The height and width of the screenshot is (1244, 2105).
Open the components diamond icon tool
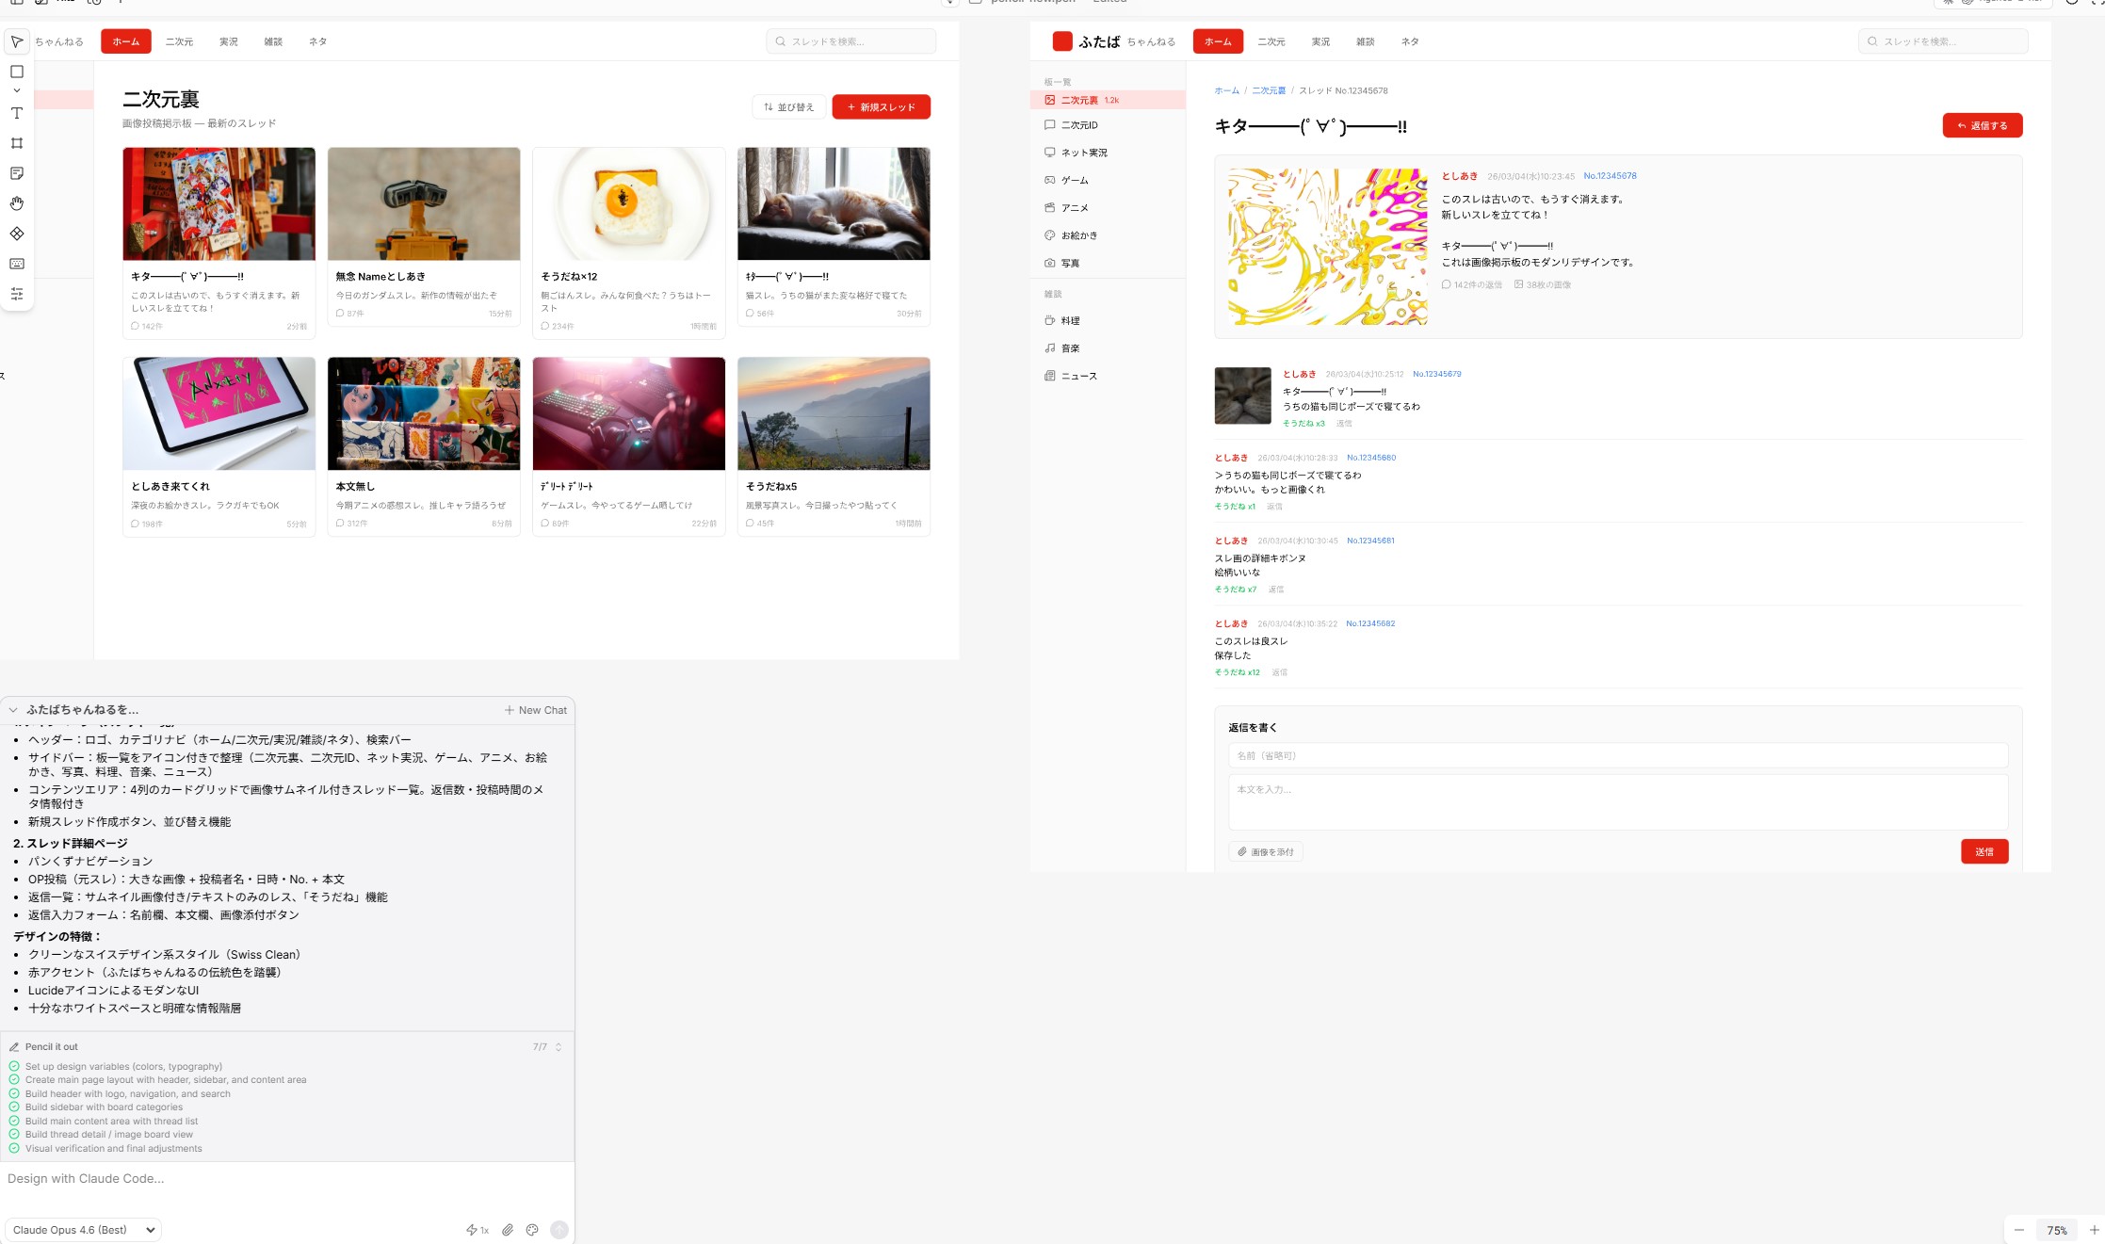[17, 234]
